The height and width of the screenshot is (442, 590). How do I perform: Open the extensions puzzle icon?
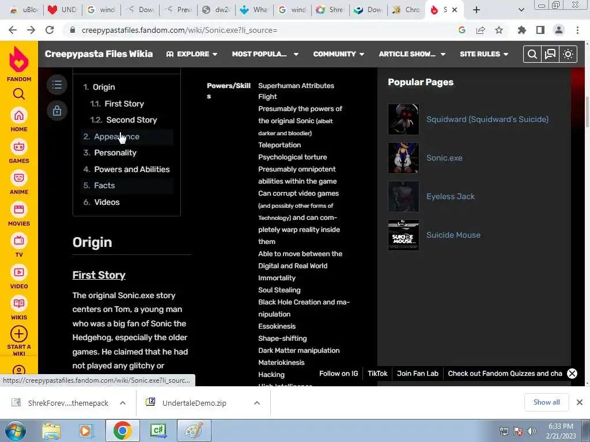[x=521, y=30]
